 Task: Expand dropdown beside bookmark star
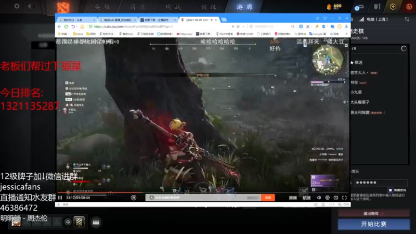pos(243,27)
